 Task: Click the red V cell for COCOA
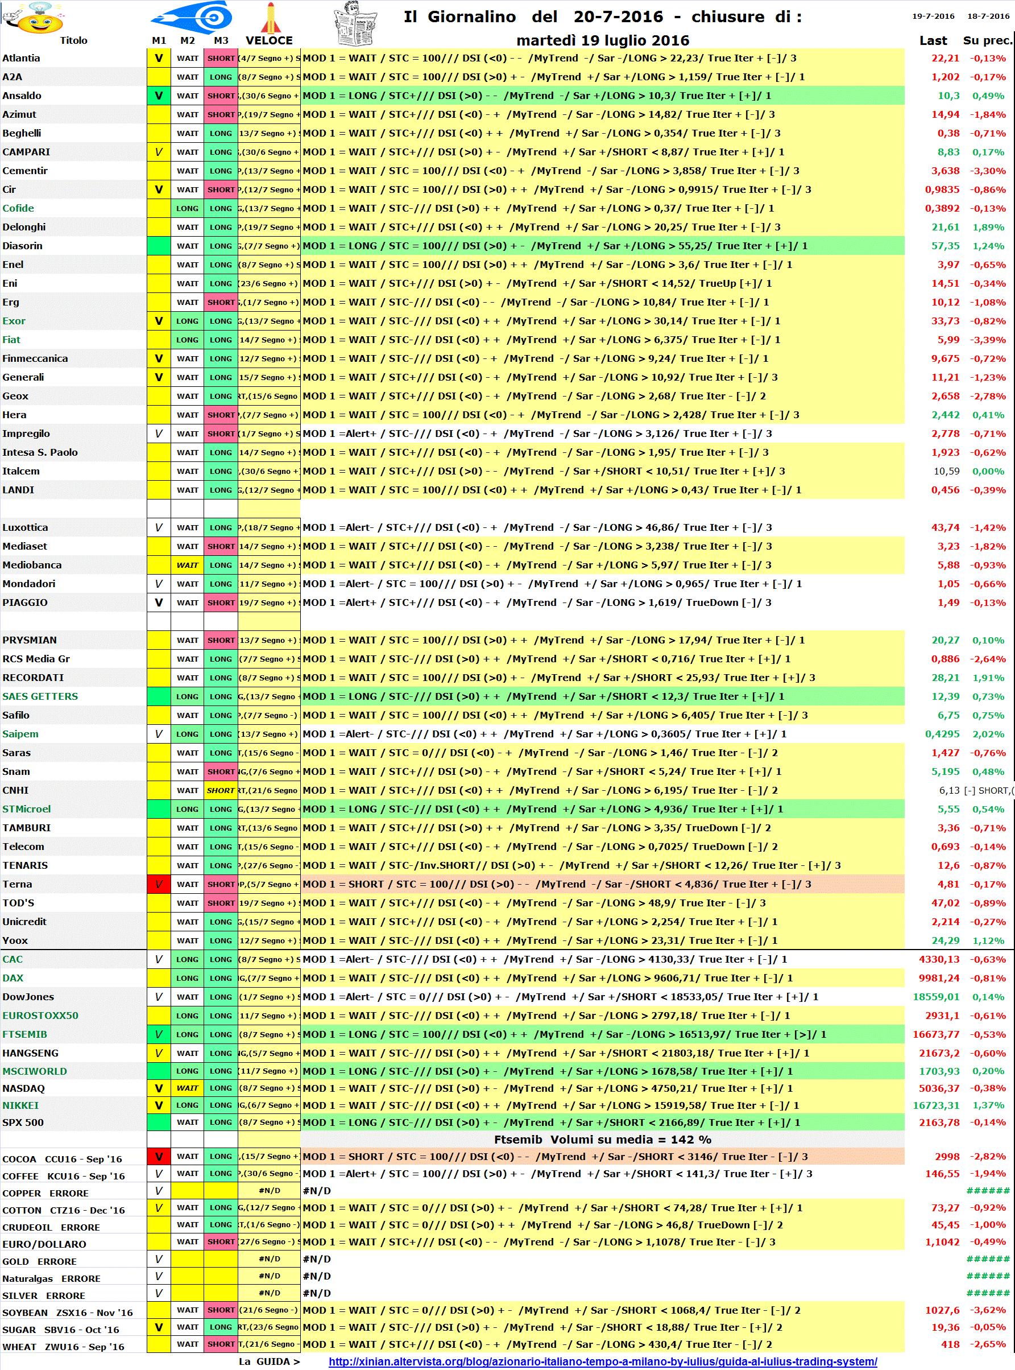click(x=159, y=1157)
